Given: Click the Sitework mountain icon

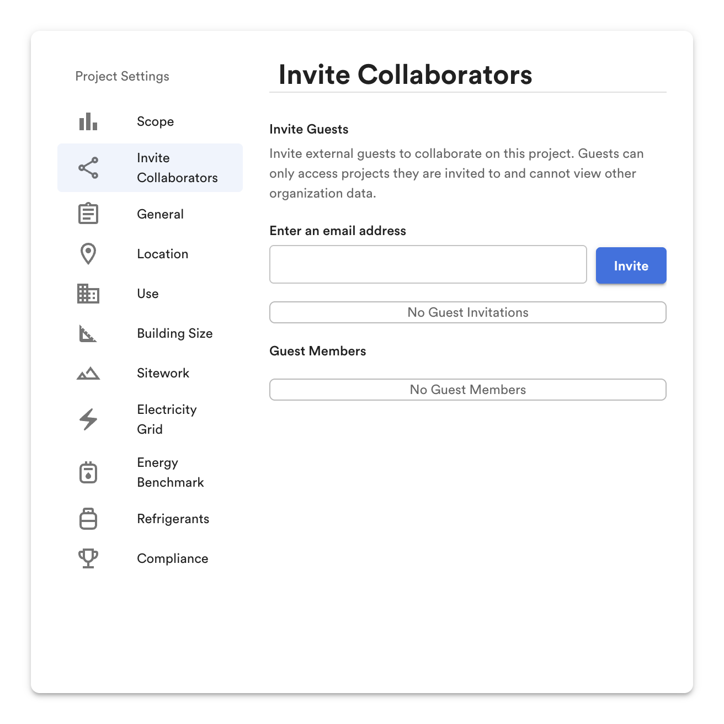Looking at the screenshot, I should point(88,374).
